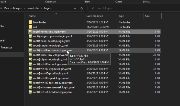Image resolution: width=180 pixels, height=106 pixels.
Task: Click YAML icon of root@wrt-00-cygnus.login.yaml
Action: (30, 69)
